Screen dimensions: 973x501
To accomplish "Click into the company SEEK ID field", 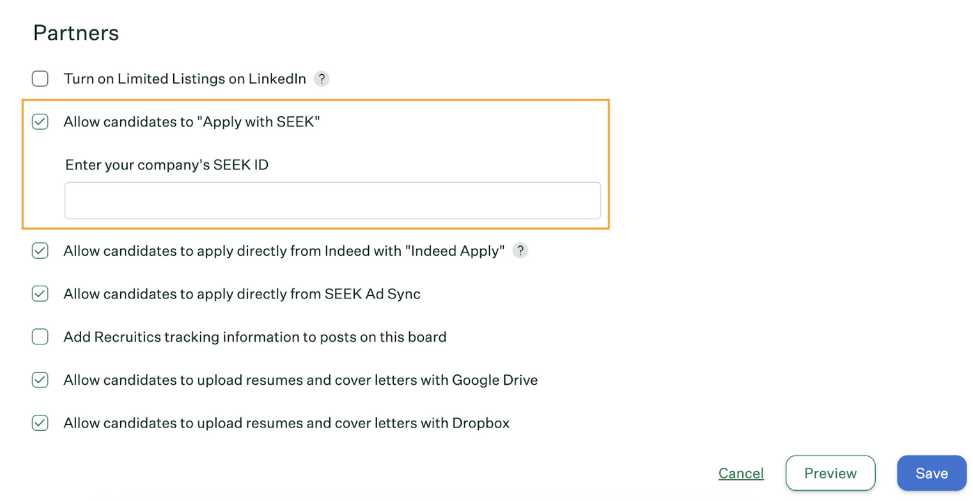I will [x=332, y=201].
